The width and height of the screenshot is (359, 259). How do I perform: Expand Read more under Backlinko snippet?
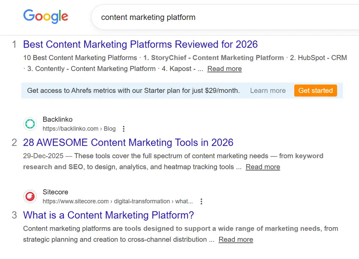coord(263,167)
